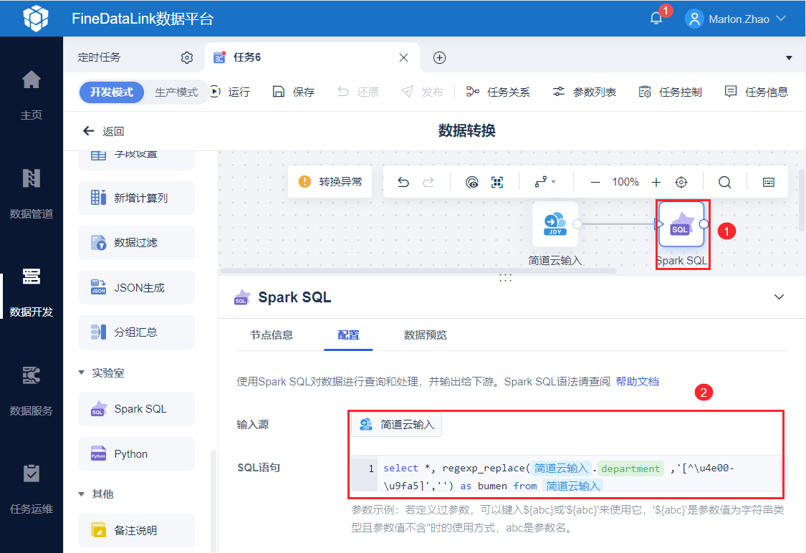Select 备注说明 operator
This screenshot has width=806, height=553.
pyautogui.click(x=136, y=530)
